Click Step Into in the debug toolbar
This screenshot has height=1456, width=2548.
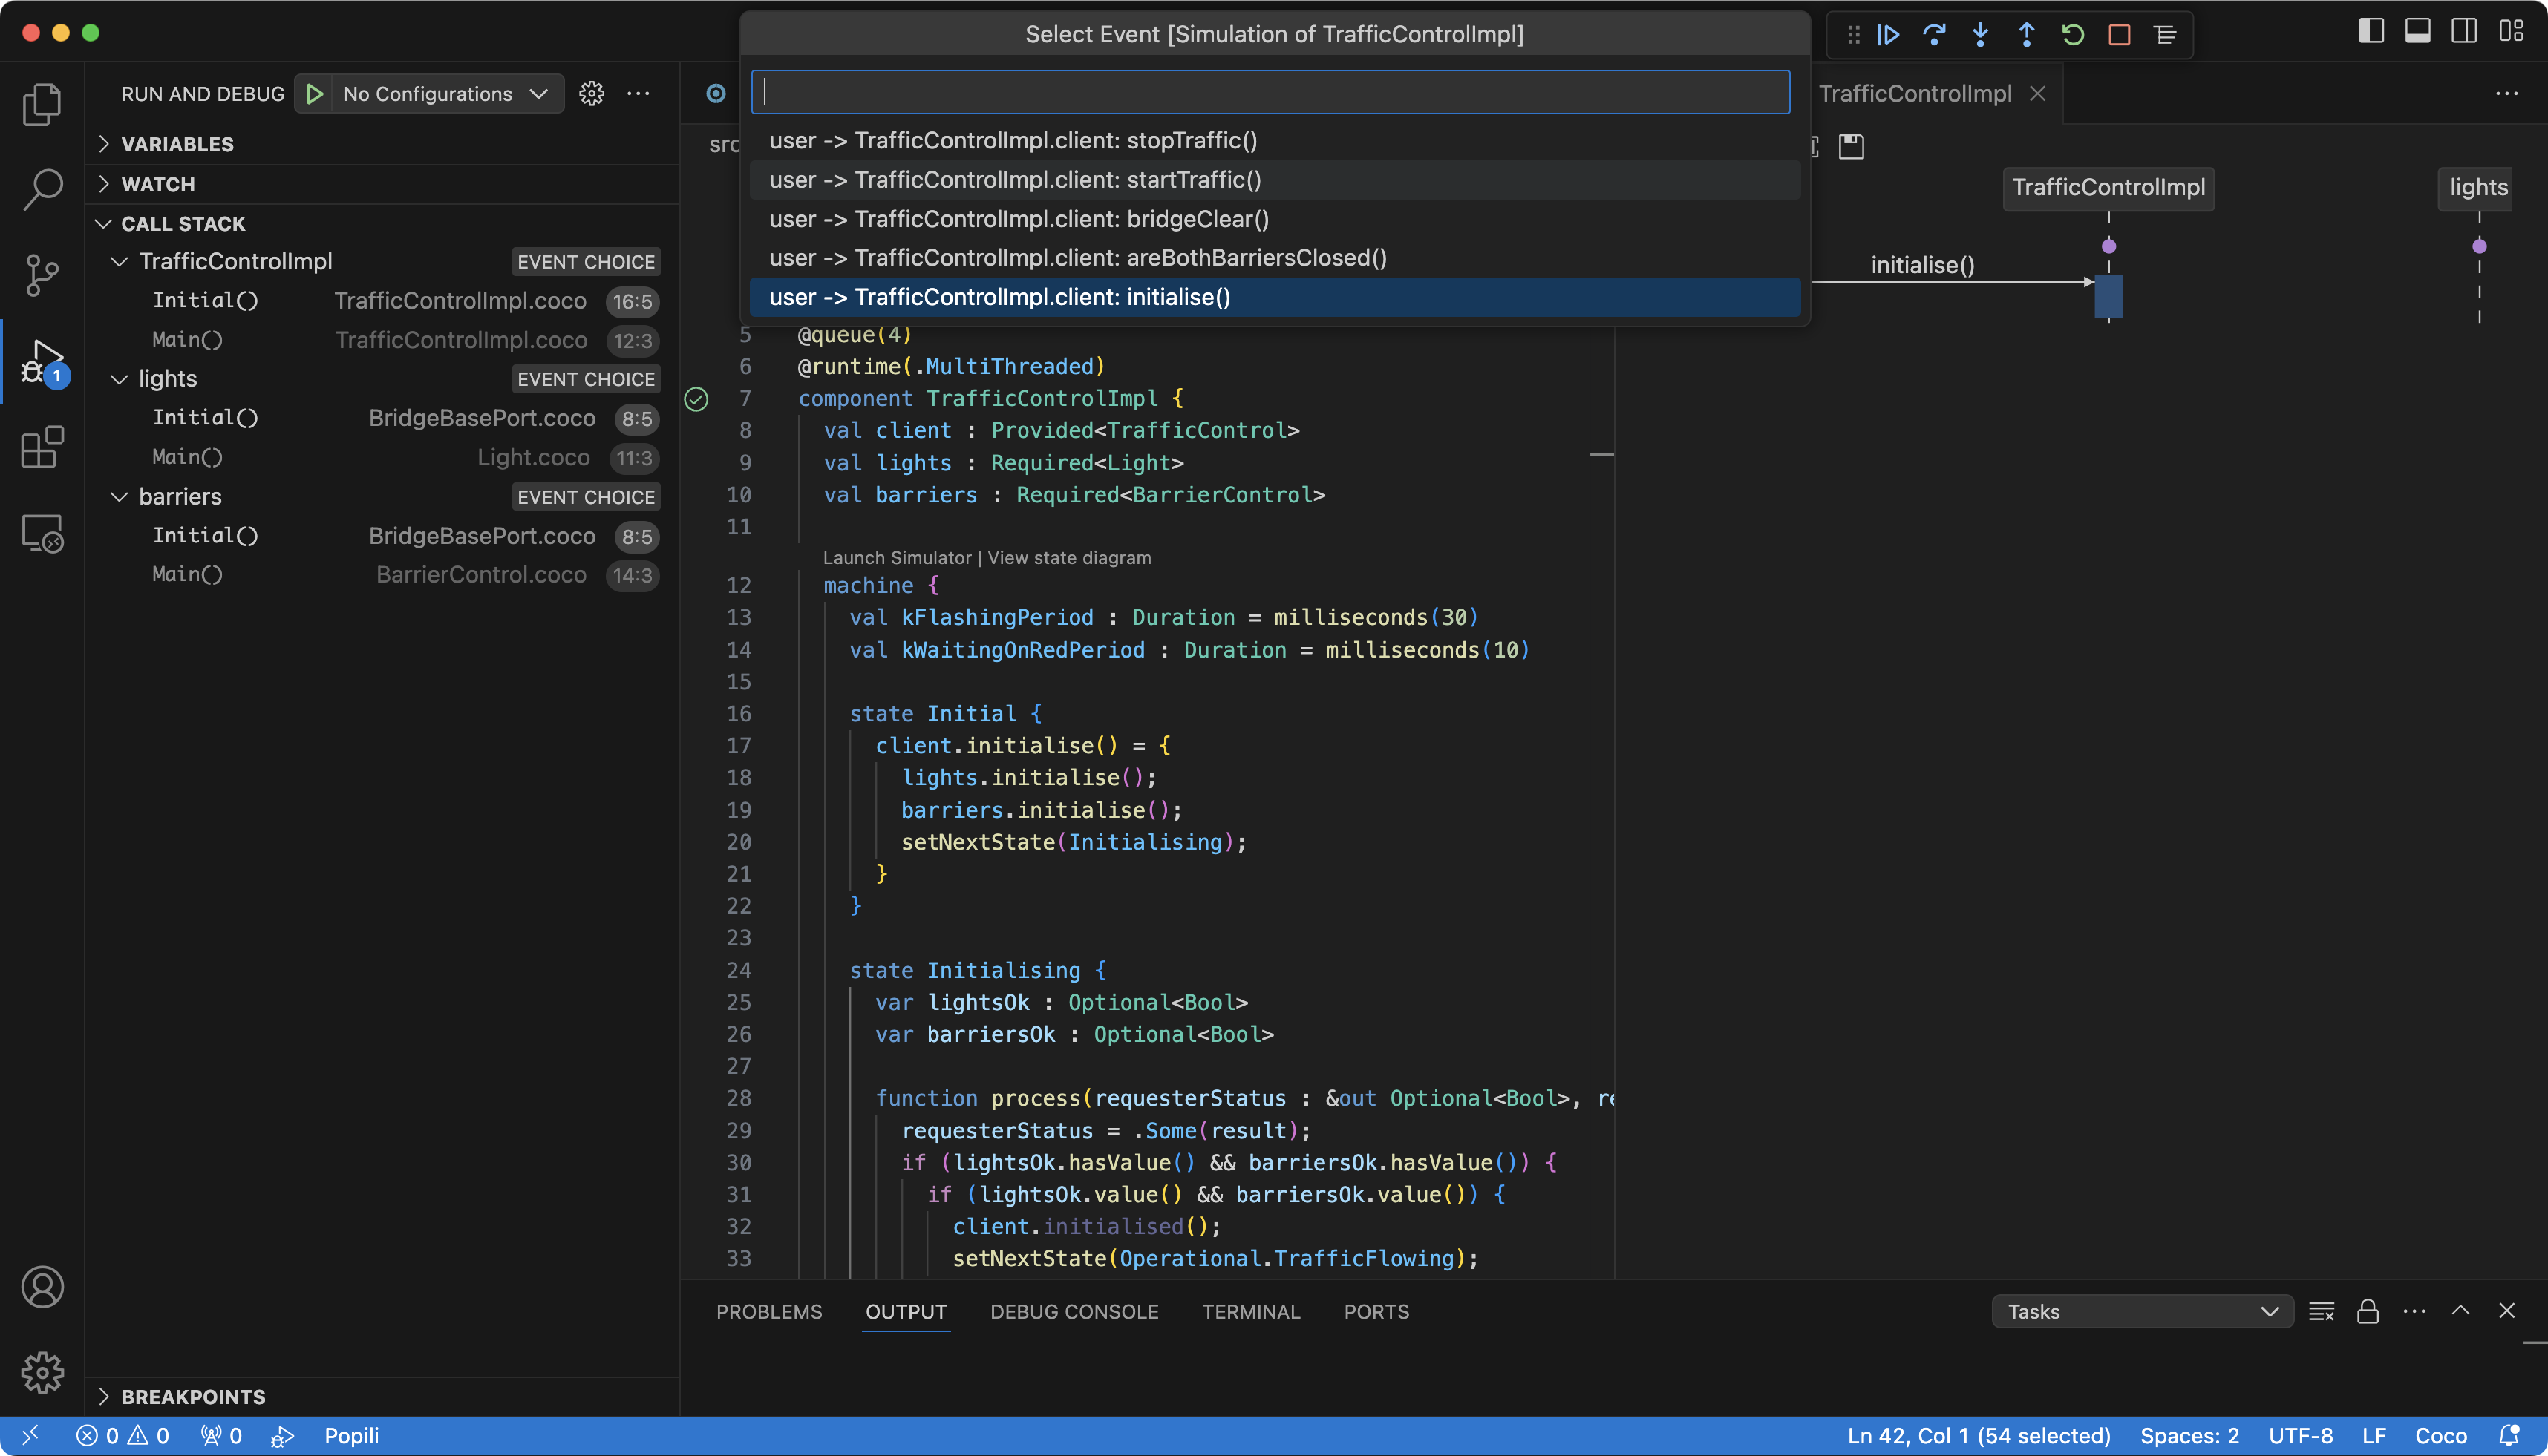[x=1980, y=35]
